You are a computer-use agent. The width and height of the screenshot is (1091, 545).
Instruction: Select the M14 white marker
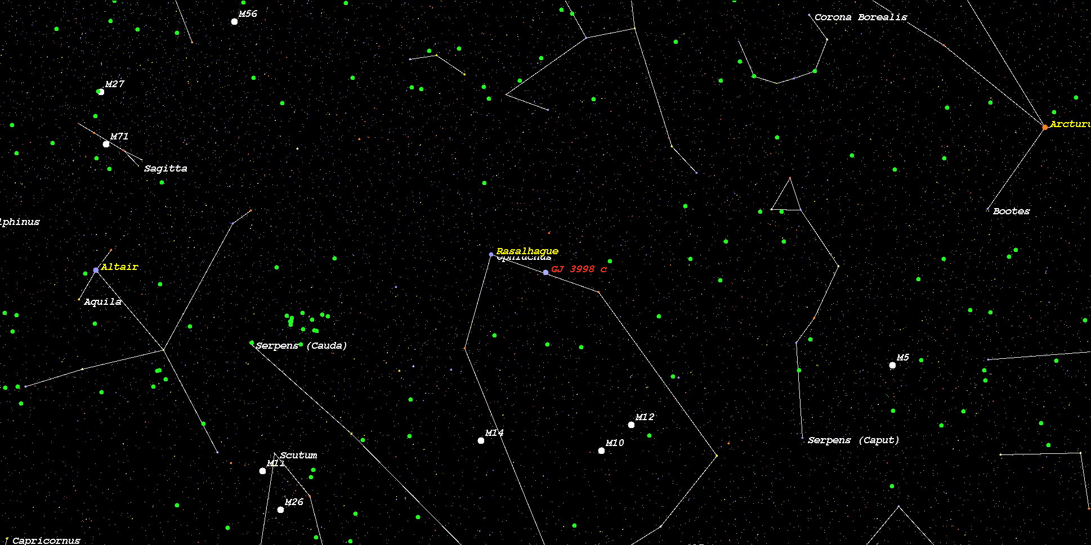481,440
